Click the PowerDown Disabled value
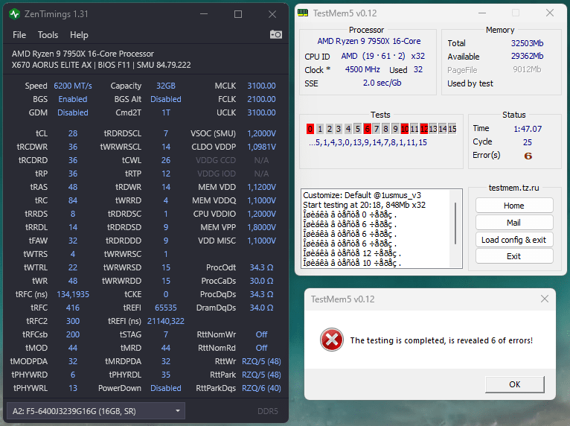The height and width of the screenshot is (426, 570). (166, 388)
